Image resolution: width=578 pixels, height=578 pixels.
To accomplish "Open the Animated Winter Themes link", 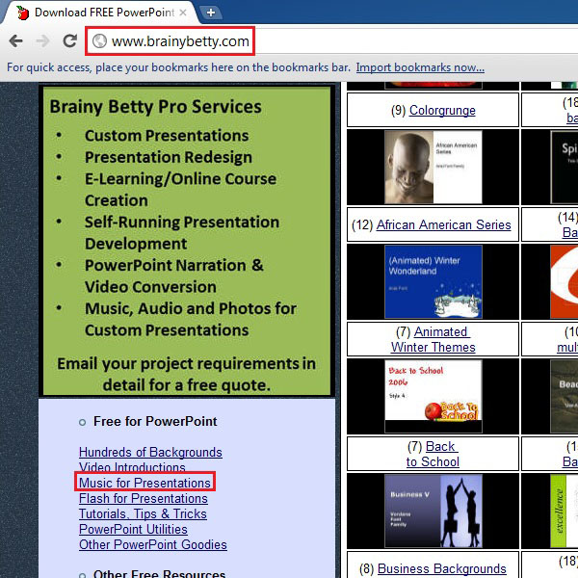I will point(433,339).
